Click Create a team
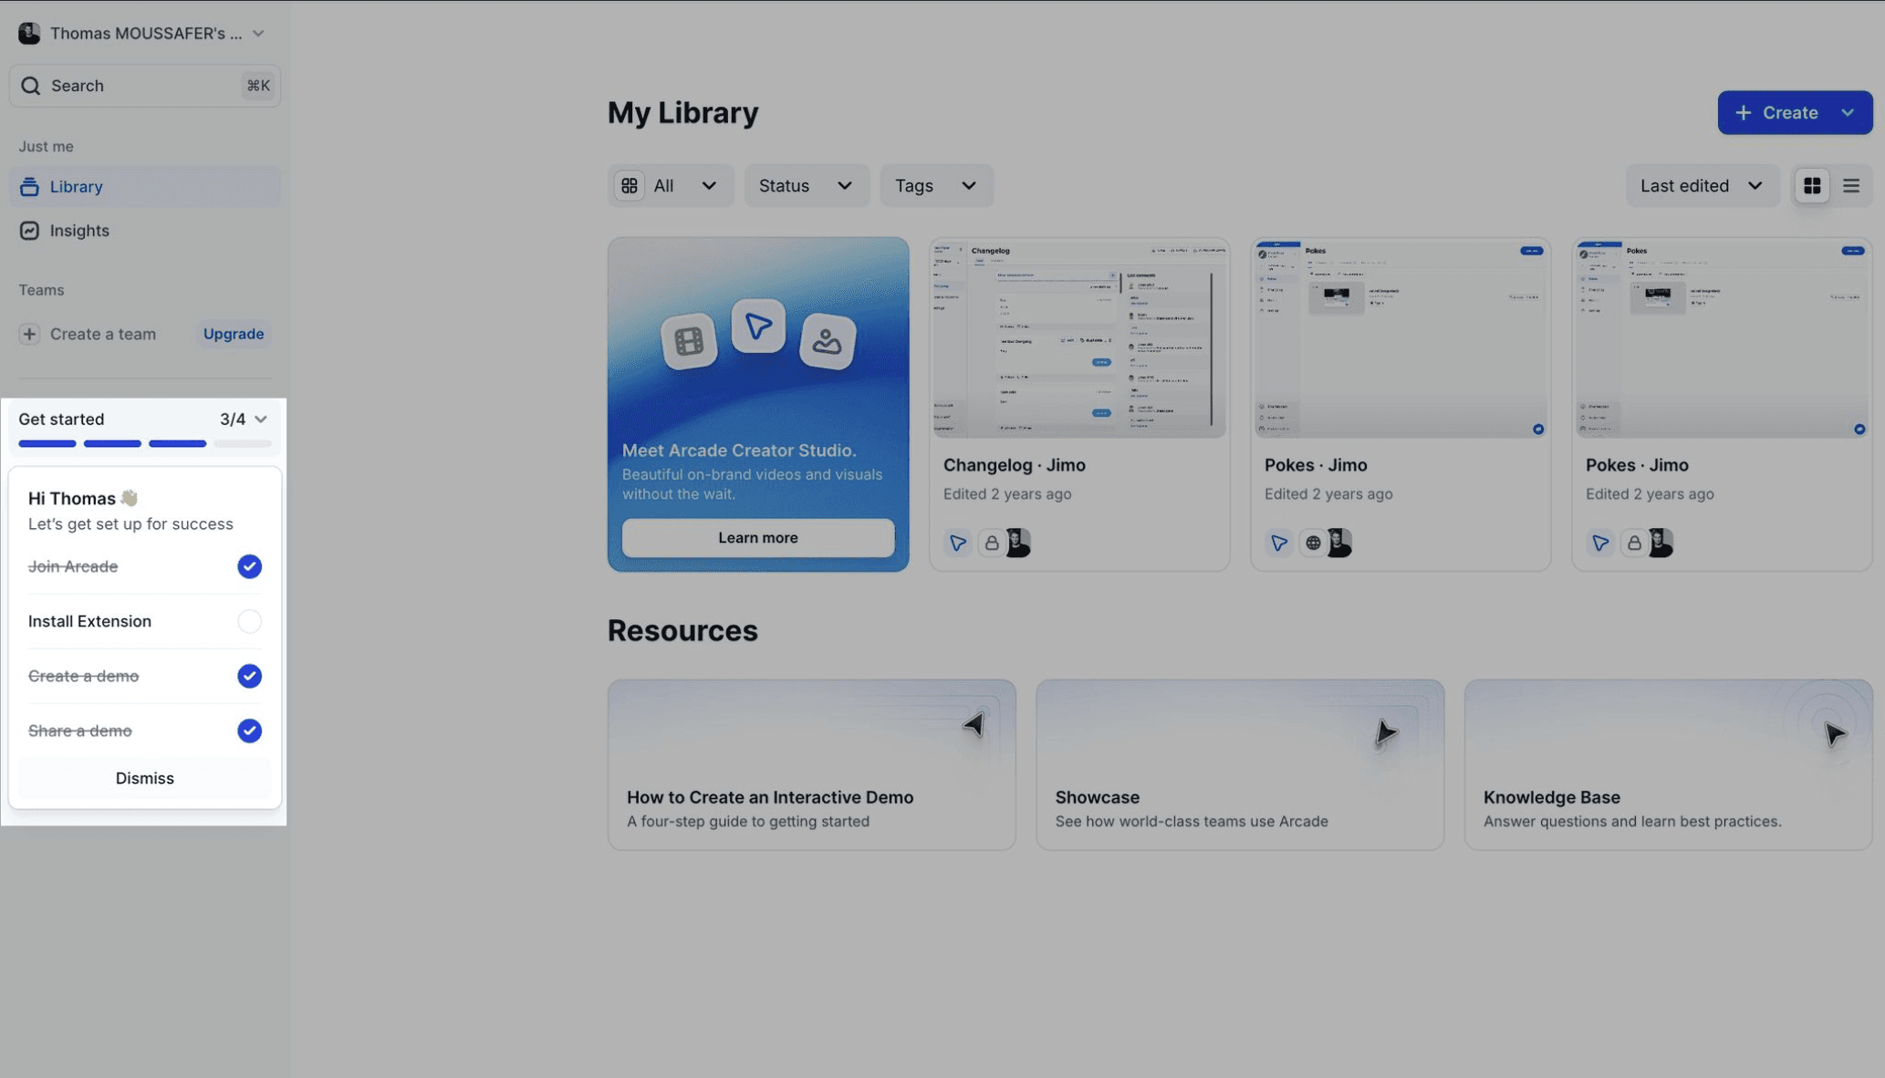The image size is (1885, 1078). (x=103, y=334)
